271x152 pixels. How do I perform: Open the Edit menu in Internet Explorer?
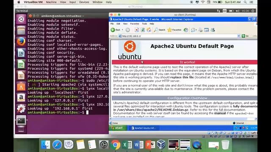pyautogui.click(x=118, y=24)
